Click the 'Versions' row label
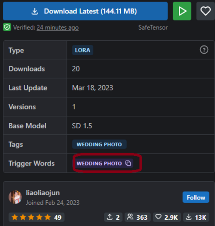Screen dimensions: 215x226 tap(22, 107)
